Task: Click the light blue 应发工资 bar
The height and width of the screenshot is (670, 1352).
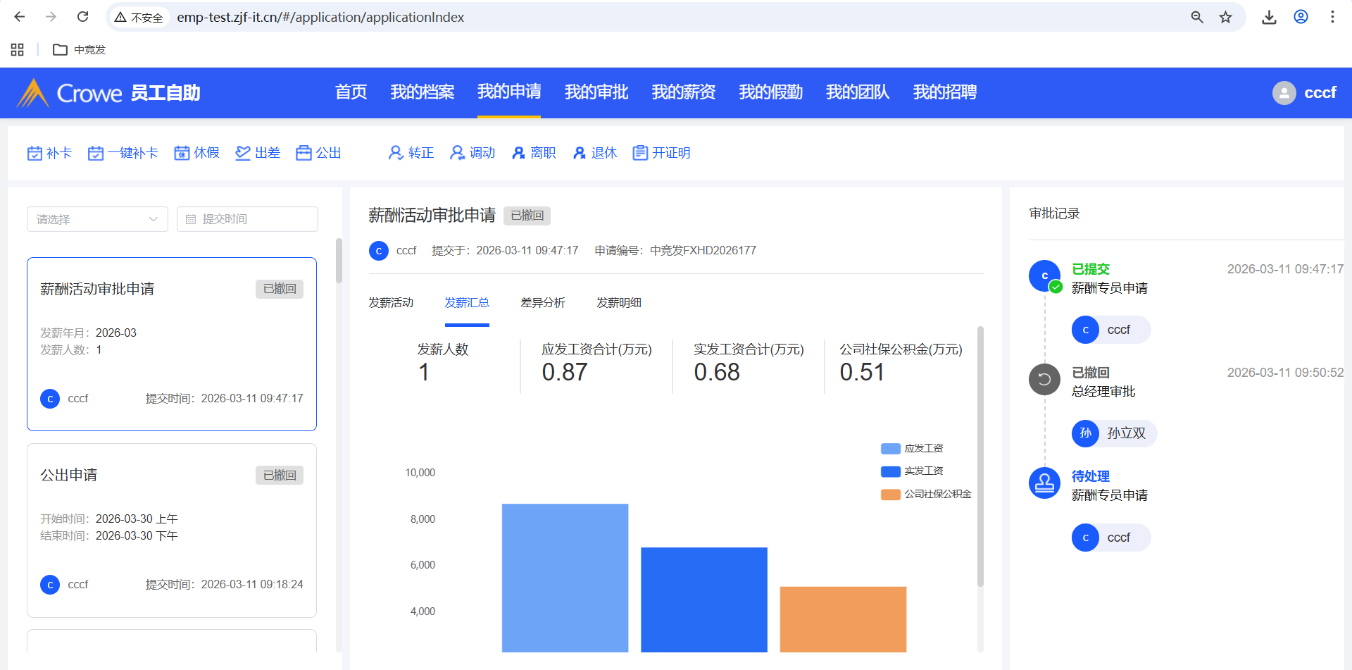Action: click(x=565, y=578)
